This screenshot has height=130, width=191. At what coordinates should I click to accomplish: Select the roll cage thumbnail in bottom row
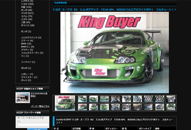tap(171, 107)
